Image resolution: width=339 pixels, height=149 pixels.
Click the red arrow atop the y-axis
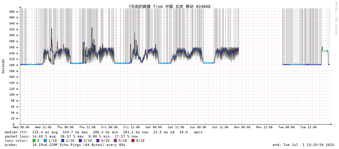[x=20, y=7]
